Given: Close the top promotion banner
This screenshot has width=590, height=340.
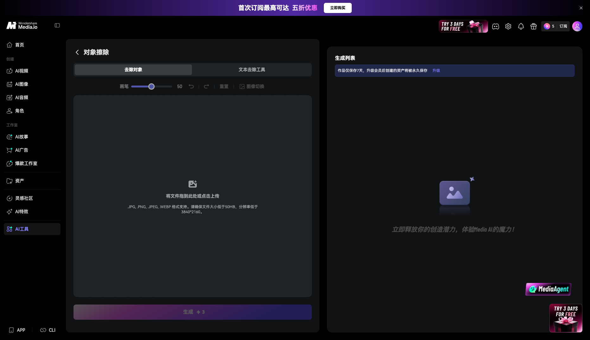Looking at the screenshot, I should (581, 8).
